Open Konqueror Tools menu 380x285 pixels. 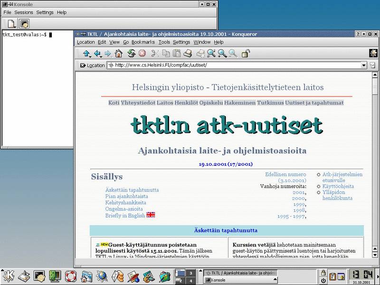tap(164, 42)
